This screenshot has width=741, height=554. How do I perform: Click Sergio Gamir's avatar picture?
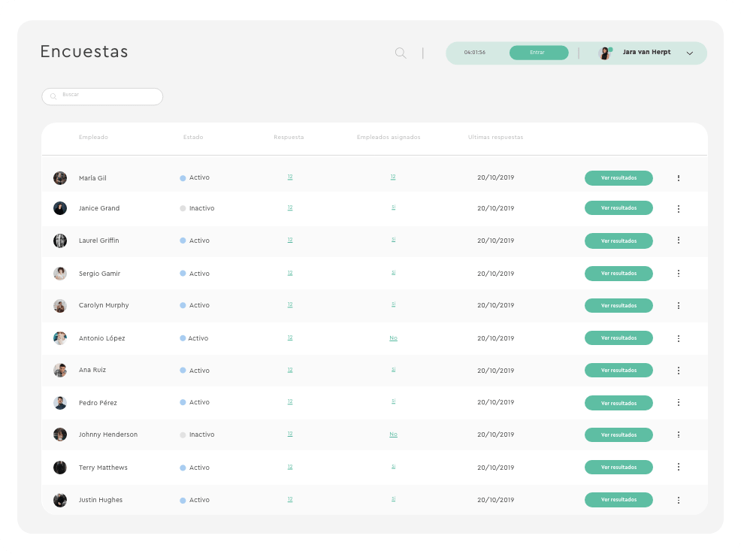(60, 274)
